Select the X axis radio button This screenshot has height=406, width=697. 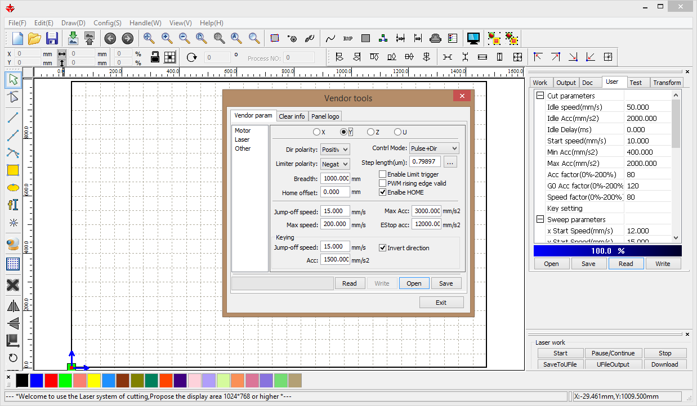click(x=316, y=132)
